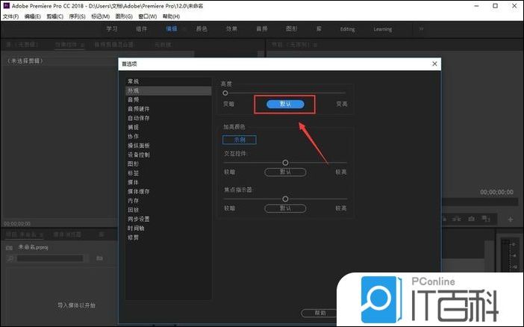Open the 音频剪辑混合器 panel tab
Screen dimensions: 524x327
(x=114, y=45)
